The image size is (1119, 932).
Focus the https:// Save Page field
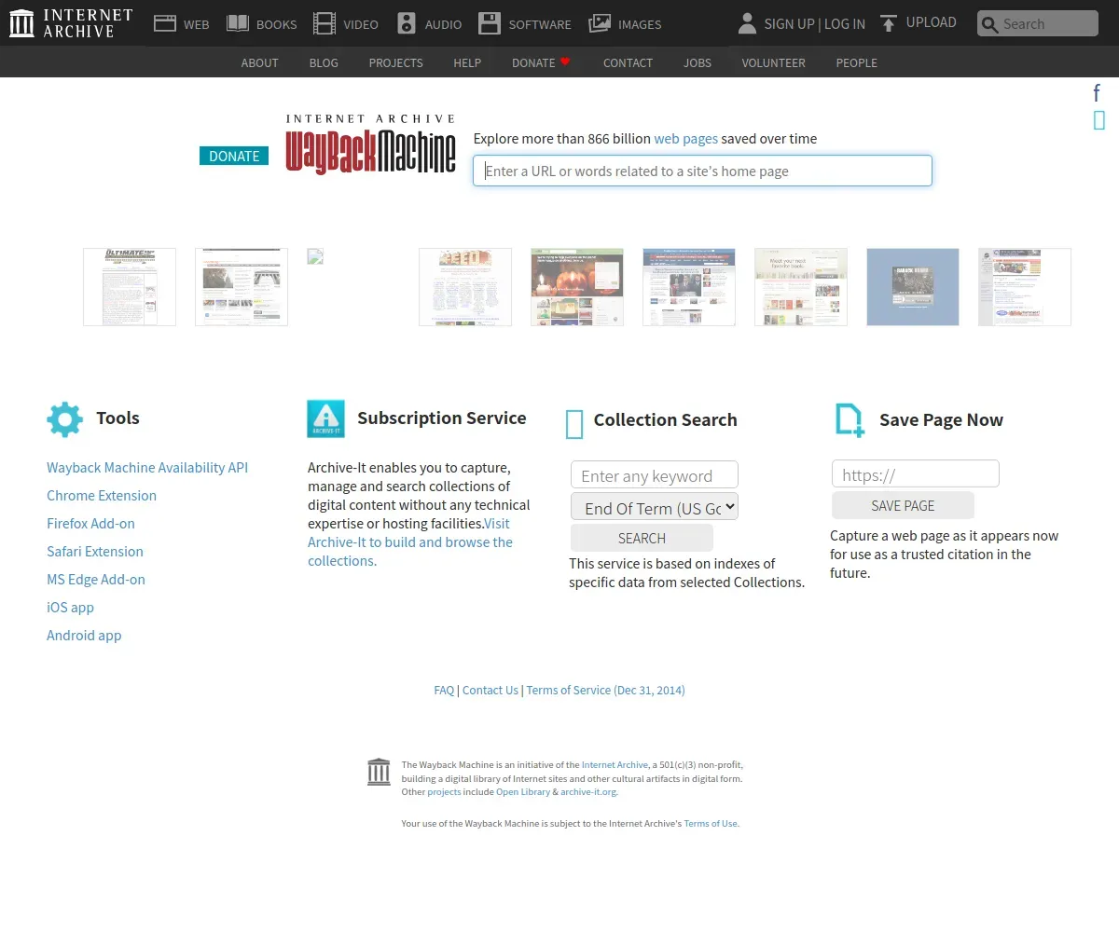coord(916,474)
